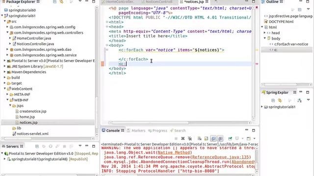Click Clear Console icon
The height and width of the screenshot is (176, 314).
point(199,138)
